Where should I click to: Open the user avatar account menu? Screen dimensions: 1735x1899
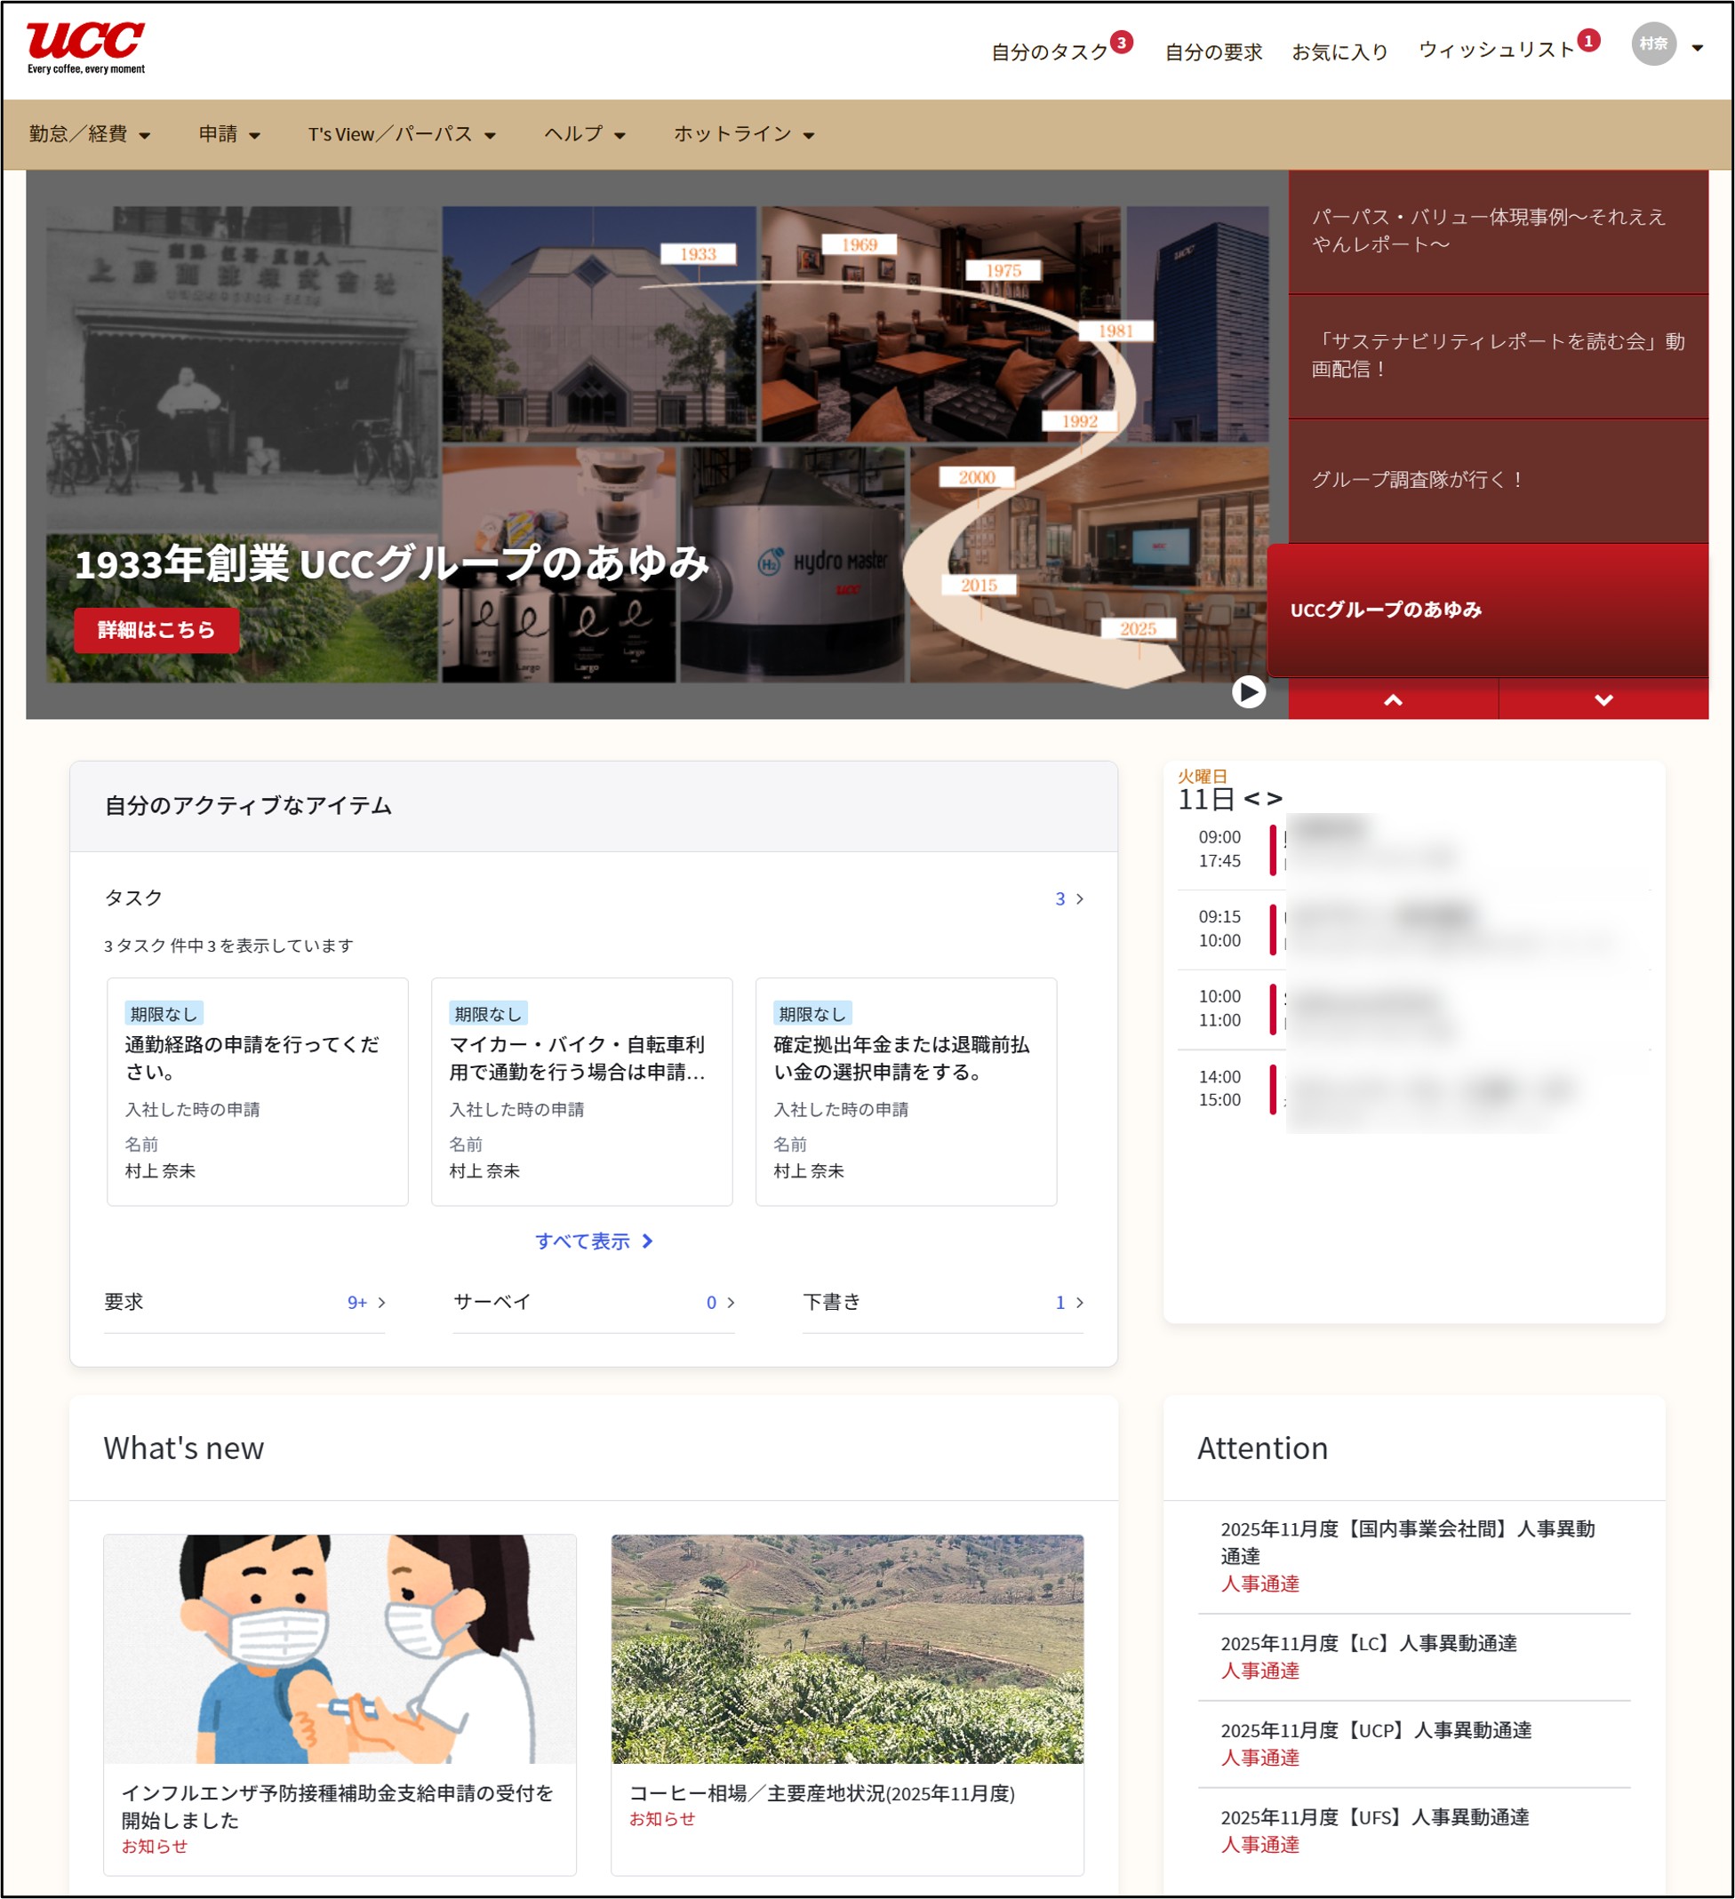point(1656,45)
